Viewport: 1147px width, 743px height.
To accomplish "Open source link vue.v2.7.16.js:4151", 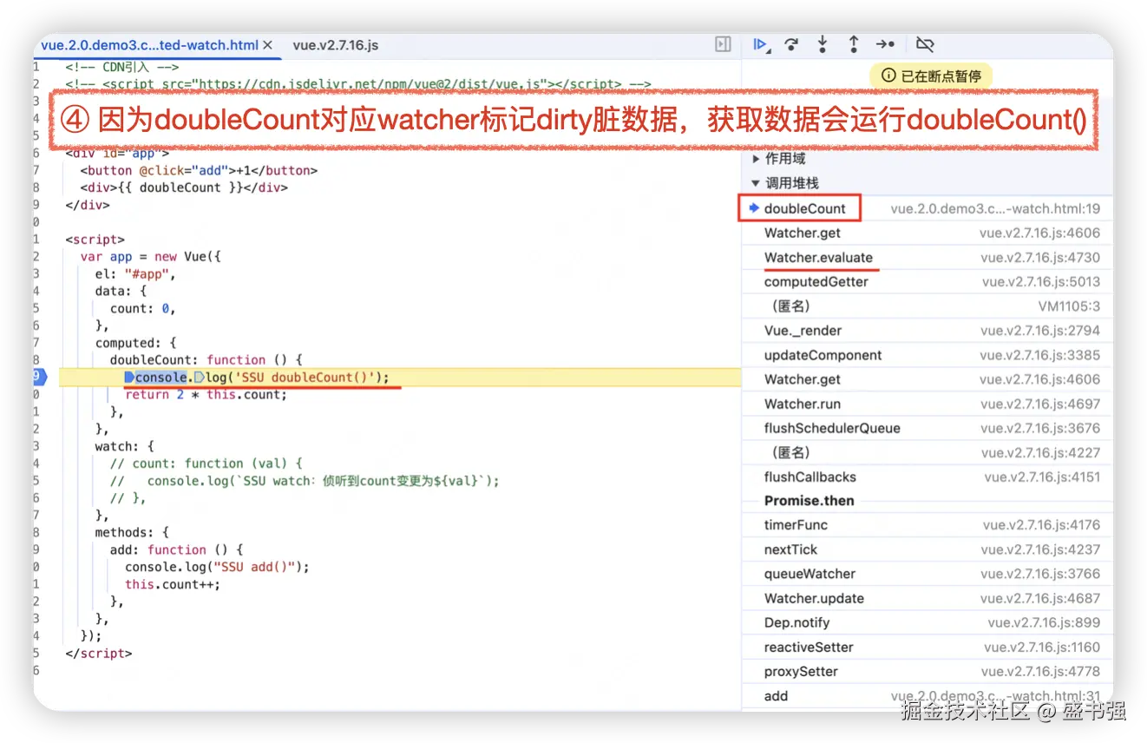I will (1042, 477).
